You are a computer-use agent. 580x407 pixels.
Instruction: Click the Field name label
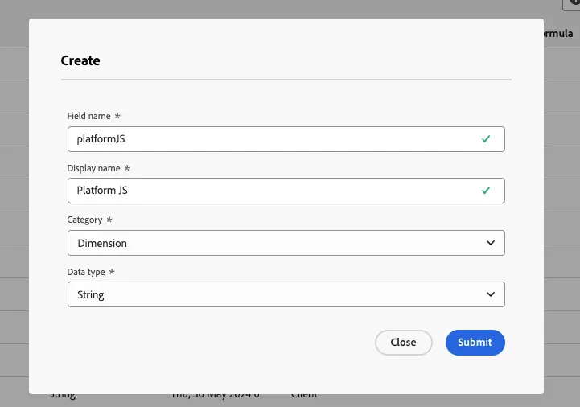(88, 116)
